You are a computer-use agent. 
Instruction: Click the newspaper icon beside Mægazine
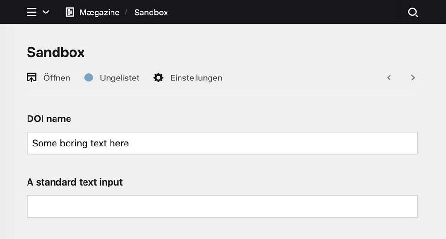(70, 12)
